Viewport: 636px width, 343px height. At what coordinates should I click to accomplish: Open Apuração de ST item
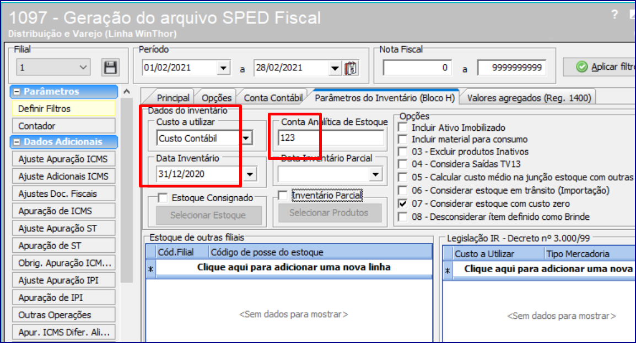[64, 246]
